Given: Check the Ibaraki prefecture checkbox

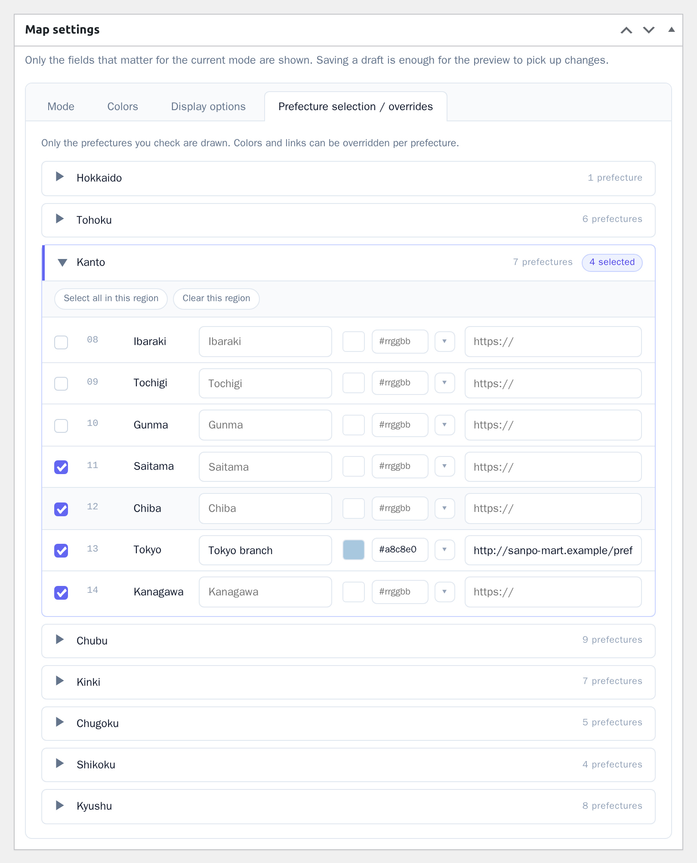Looking at the screenshot, I should (x=61, y=342).
